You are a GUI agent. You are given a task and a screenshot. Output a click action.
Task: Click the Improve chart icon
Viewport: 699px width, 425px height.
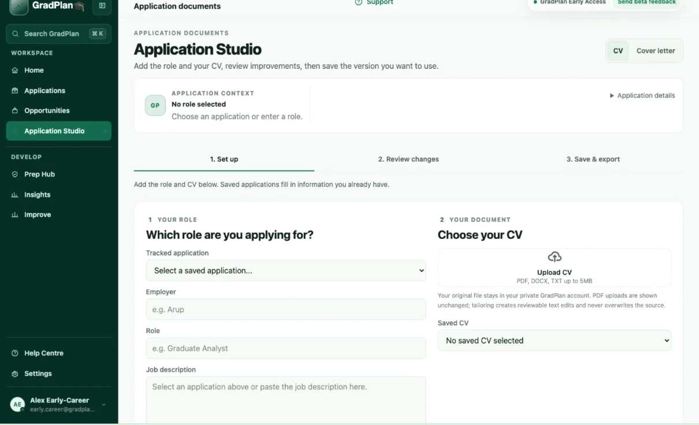15,215
